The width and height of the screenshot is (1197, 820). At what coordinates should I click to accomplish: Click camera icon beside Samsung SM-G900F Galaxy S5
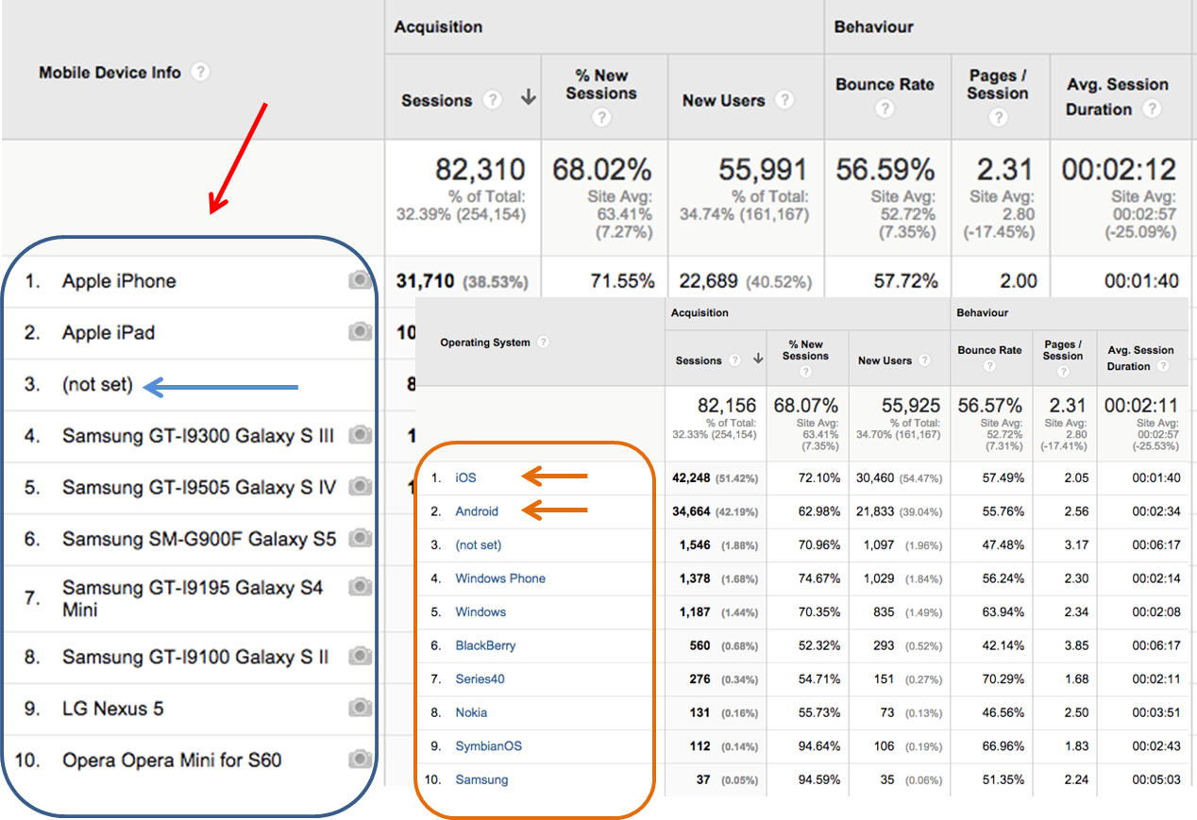(x=360, y=538)
